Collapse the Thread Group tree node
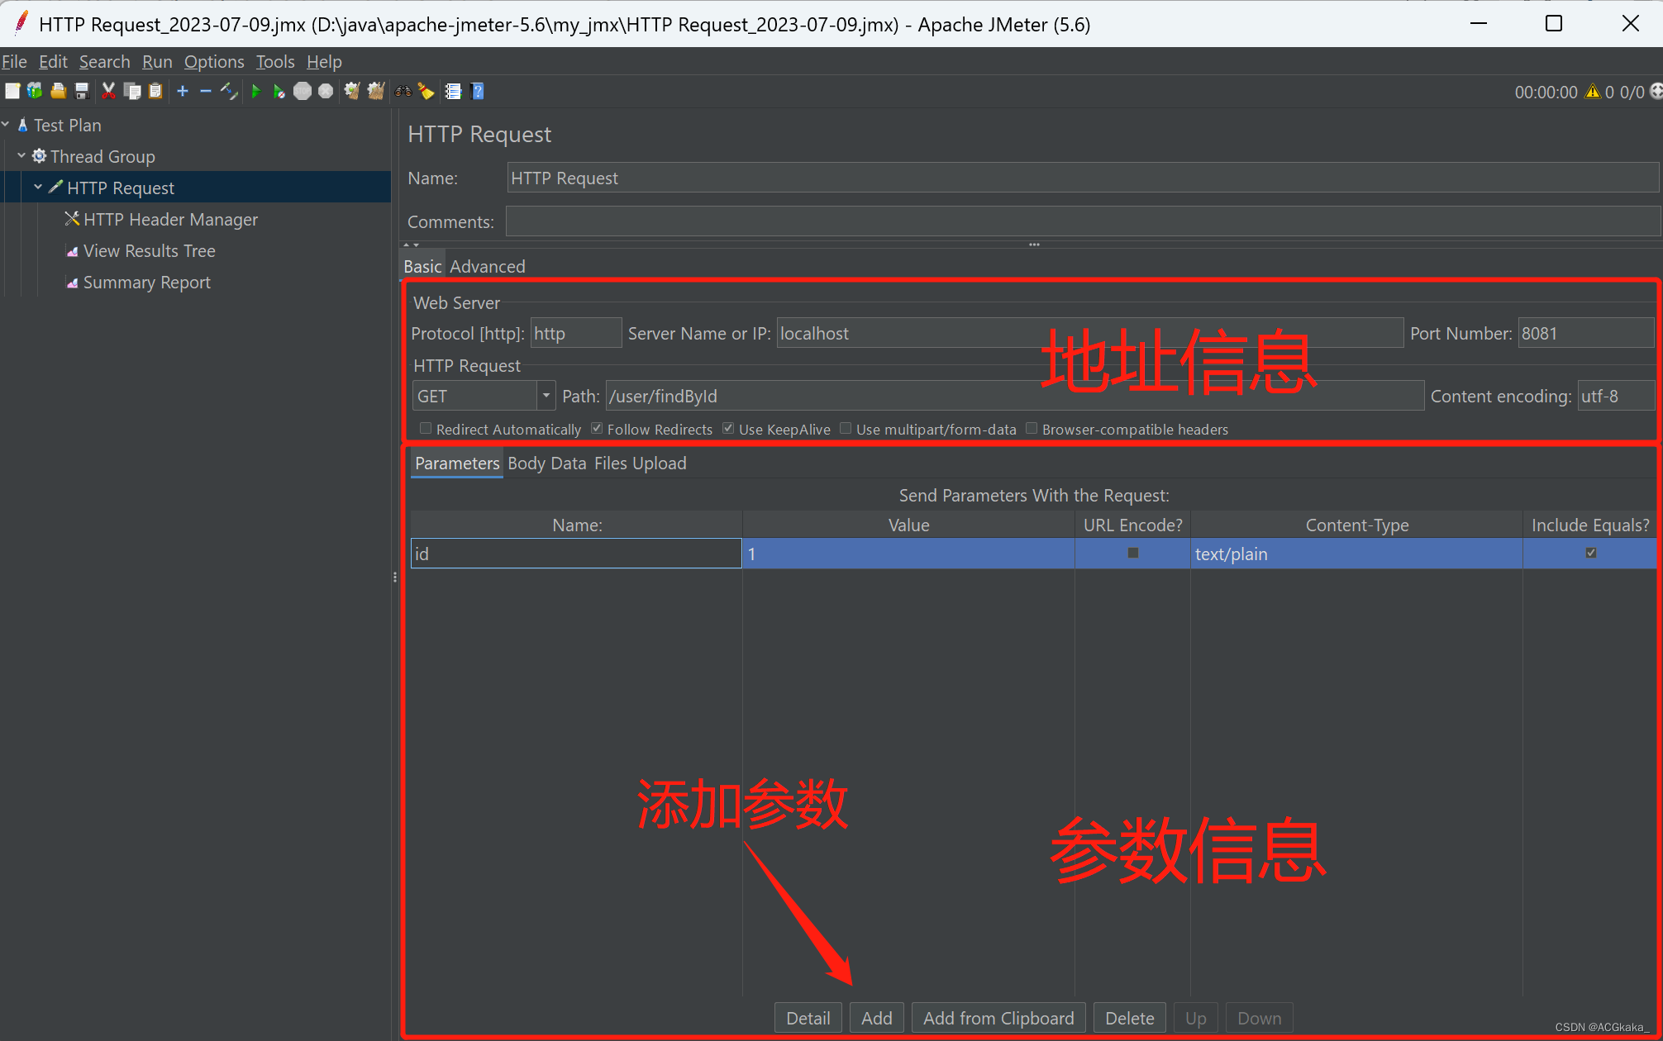 tap(21, 155)
